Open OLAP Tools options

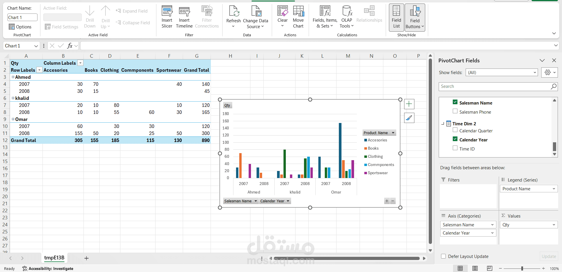(346, 17)
